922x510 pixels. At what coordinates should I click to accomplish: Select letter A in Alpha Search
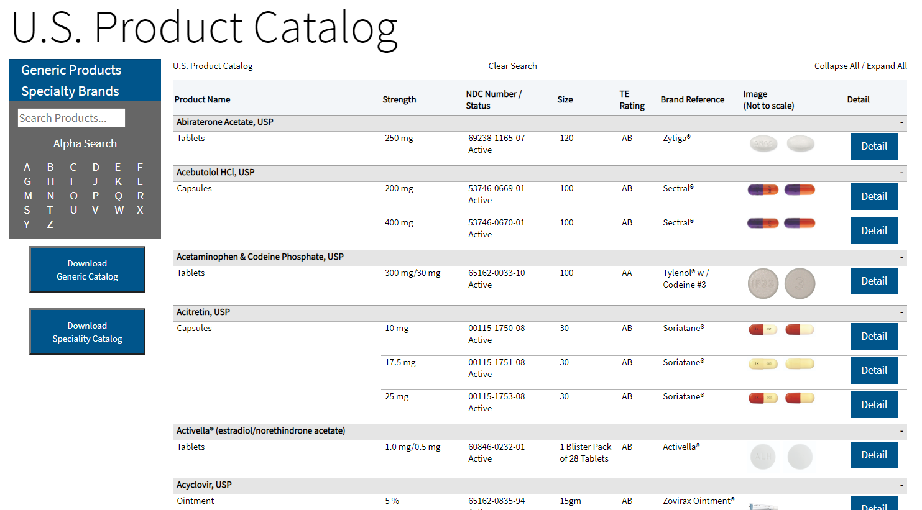pyautogui.click(x=27, y=167)
